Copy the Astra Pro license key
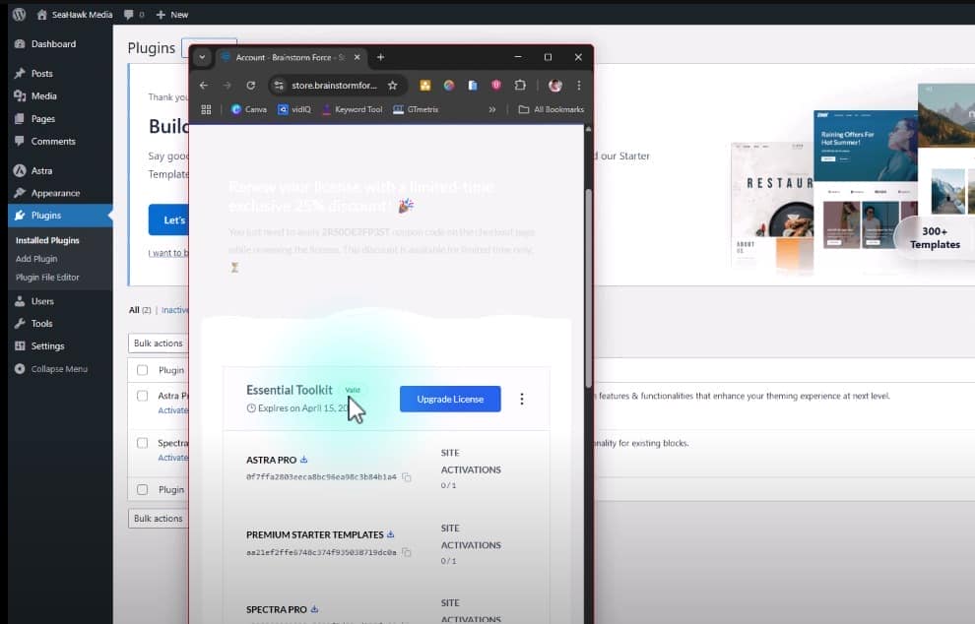 (x=407, y=477)
